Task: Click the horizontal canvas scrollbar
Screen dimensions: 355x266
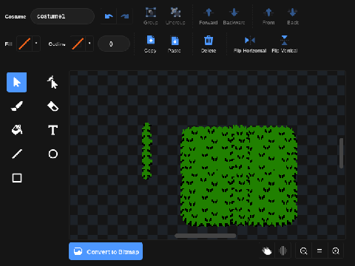Action: coord(205,236)
